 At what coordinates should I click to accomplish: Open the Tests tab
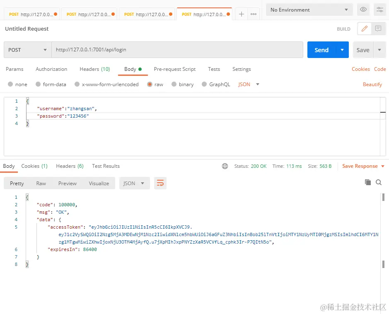coord(214,69)
